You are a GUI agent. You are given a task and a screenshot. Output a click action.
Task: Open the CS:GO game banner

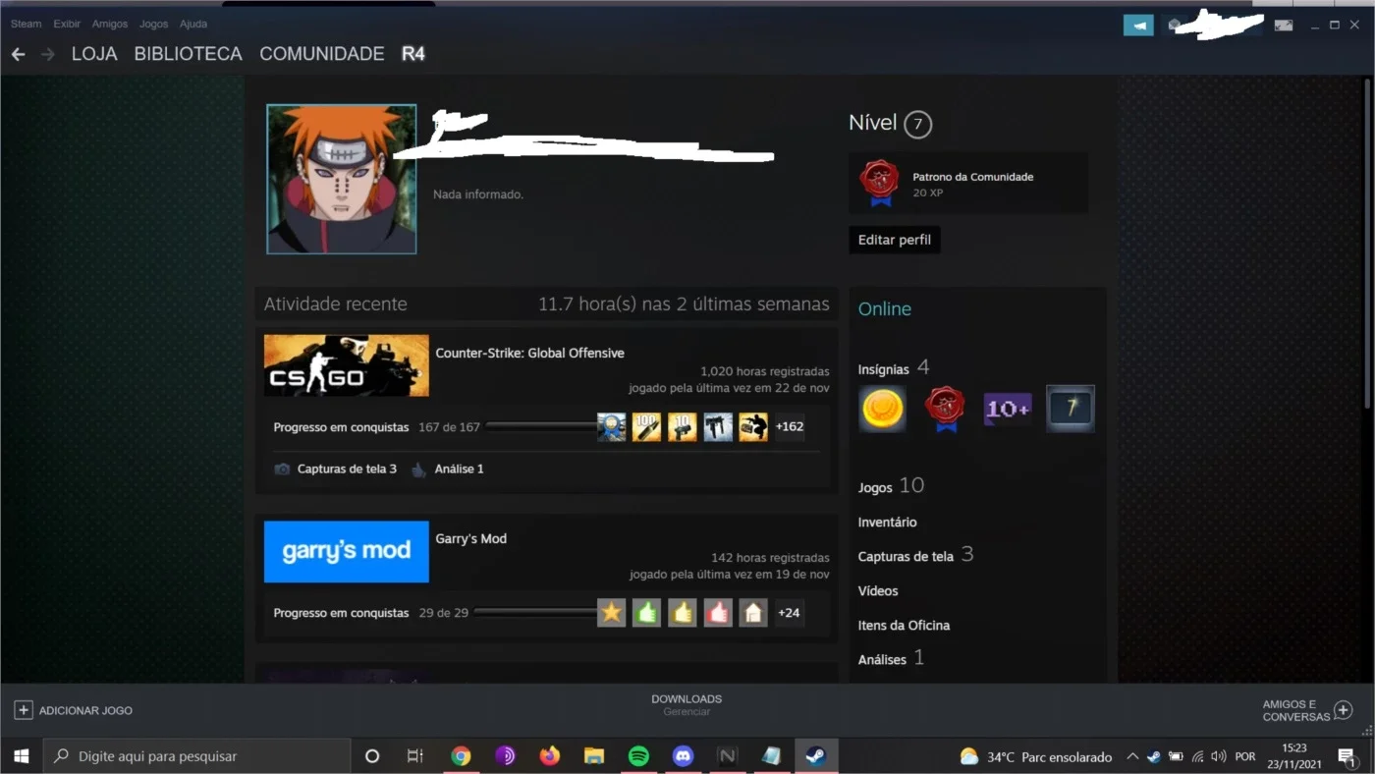(x=347, y=365)
